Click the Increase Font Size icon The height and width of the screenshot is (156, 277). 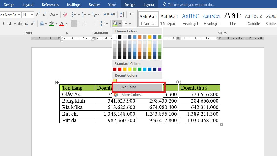point(38,15)
